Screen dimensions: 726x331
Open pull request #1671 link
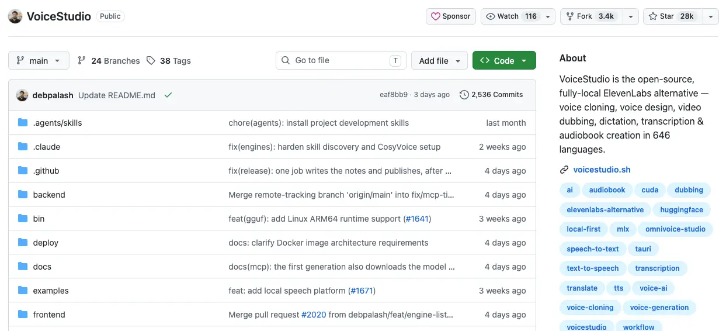tap(362, 291)
